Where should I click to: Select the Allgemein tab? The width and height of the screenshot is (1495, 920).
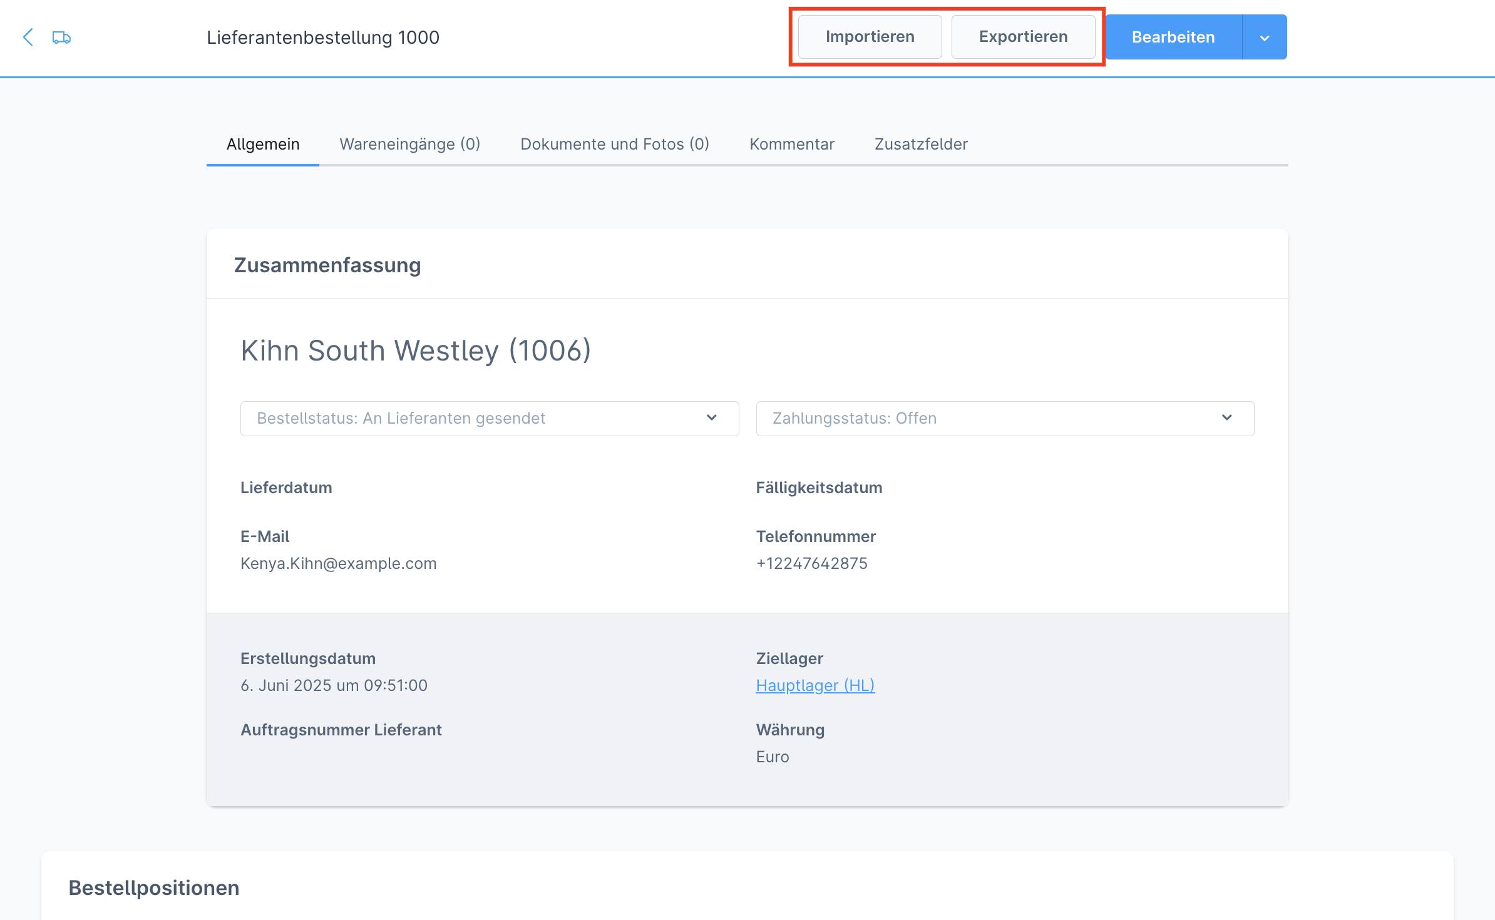click(x=263, y=145)
